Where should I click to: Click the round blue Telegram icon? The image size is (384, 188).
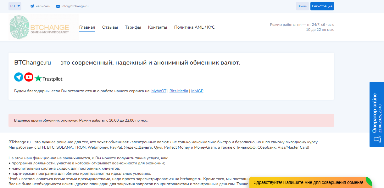pyautogui.click(x=19, y=77)
